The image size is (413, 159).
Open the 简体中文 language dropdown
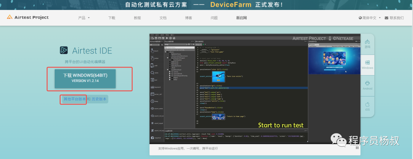click(x=369, y=18)
